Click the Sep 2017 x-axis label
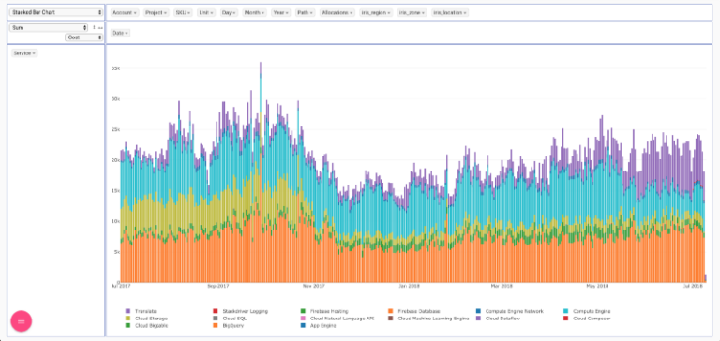 tap(218, 286)
